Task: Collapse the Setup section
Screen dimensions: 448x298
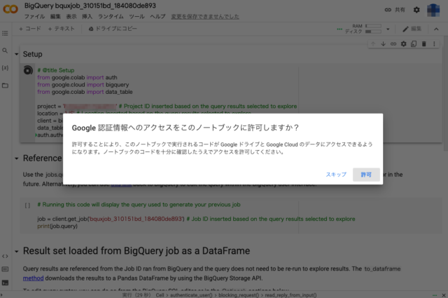Action: click(17, 54)
